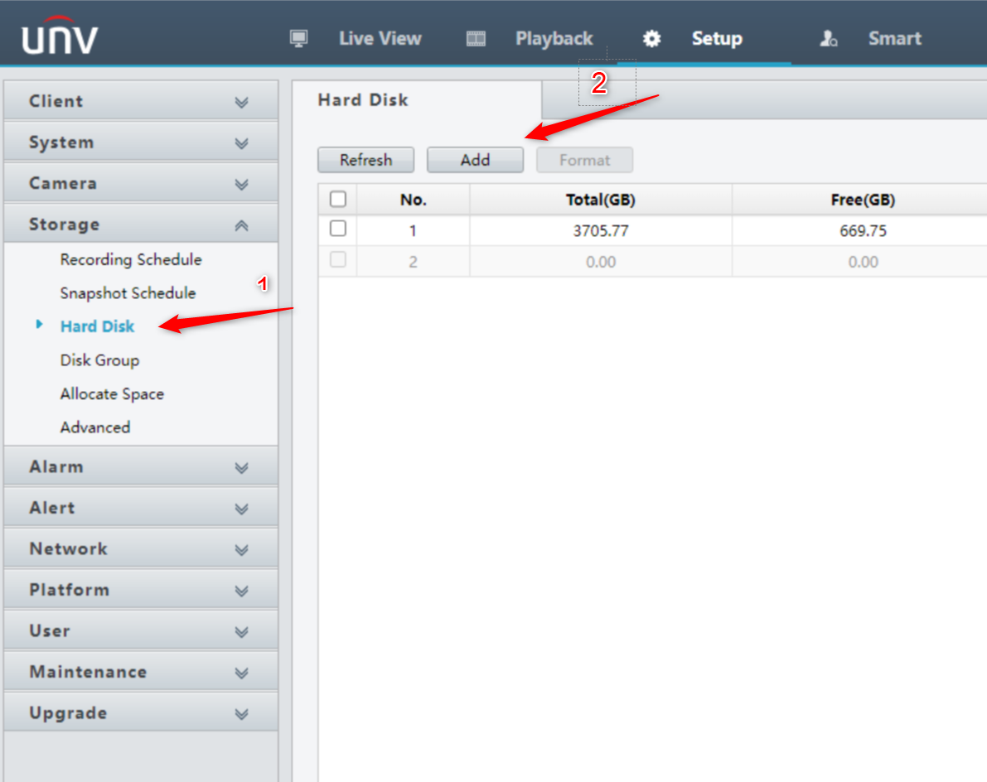Click the checkbox for disk No. 2

(338, 260)
